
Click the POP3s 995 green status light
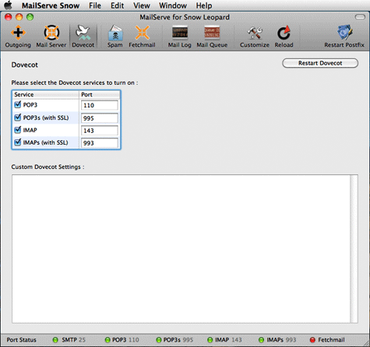coord(159,340)
